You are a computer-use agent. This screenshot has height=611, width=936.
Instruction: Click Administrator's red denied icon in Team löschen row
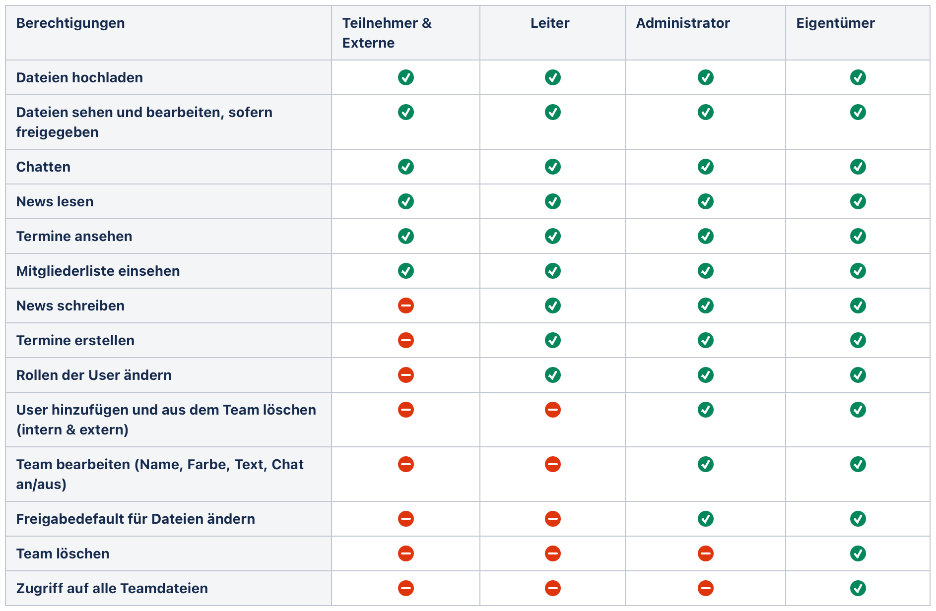pos(705,553)
